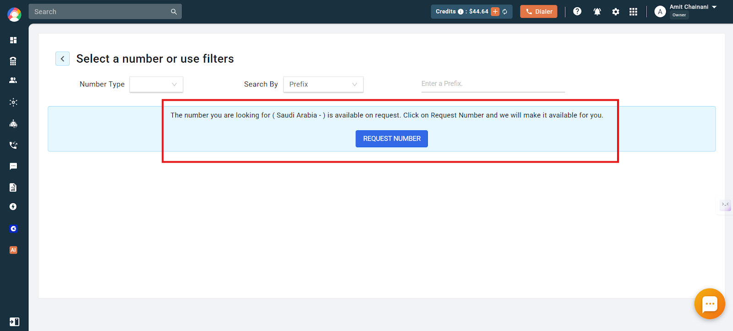Screen dimensions: 733x331
Task: Open the help question mark icon
Action: click(577, 11)
